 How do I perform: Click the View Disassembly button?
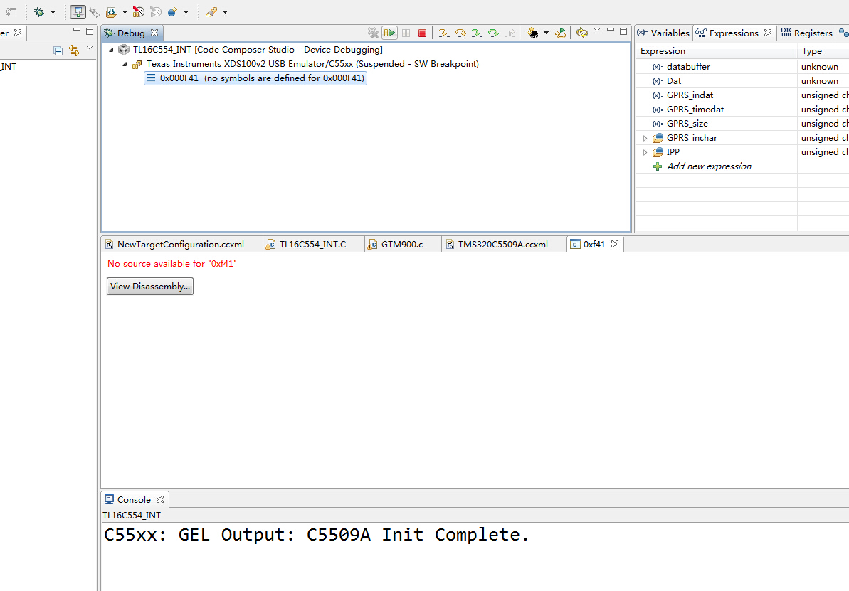150,287
